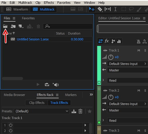The image size is (148, 134).
Task: Open the Favorites menu
Action: point(64,3)
